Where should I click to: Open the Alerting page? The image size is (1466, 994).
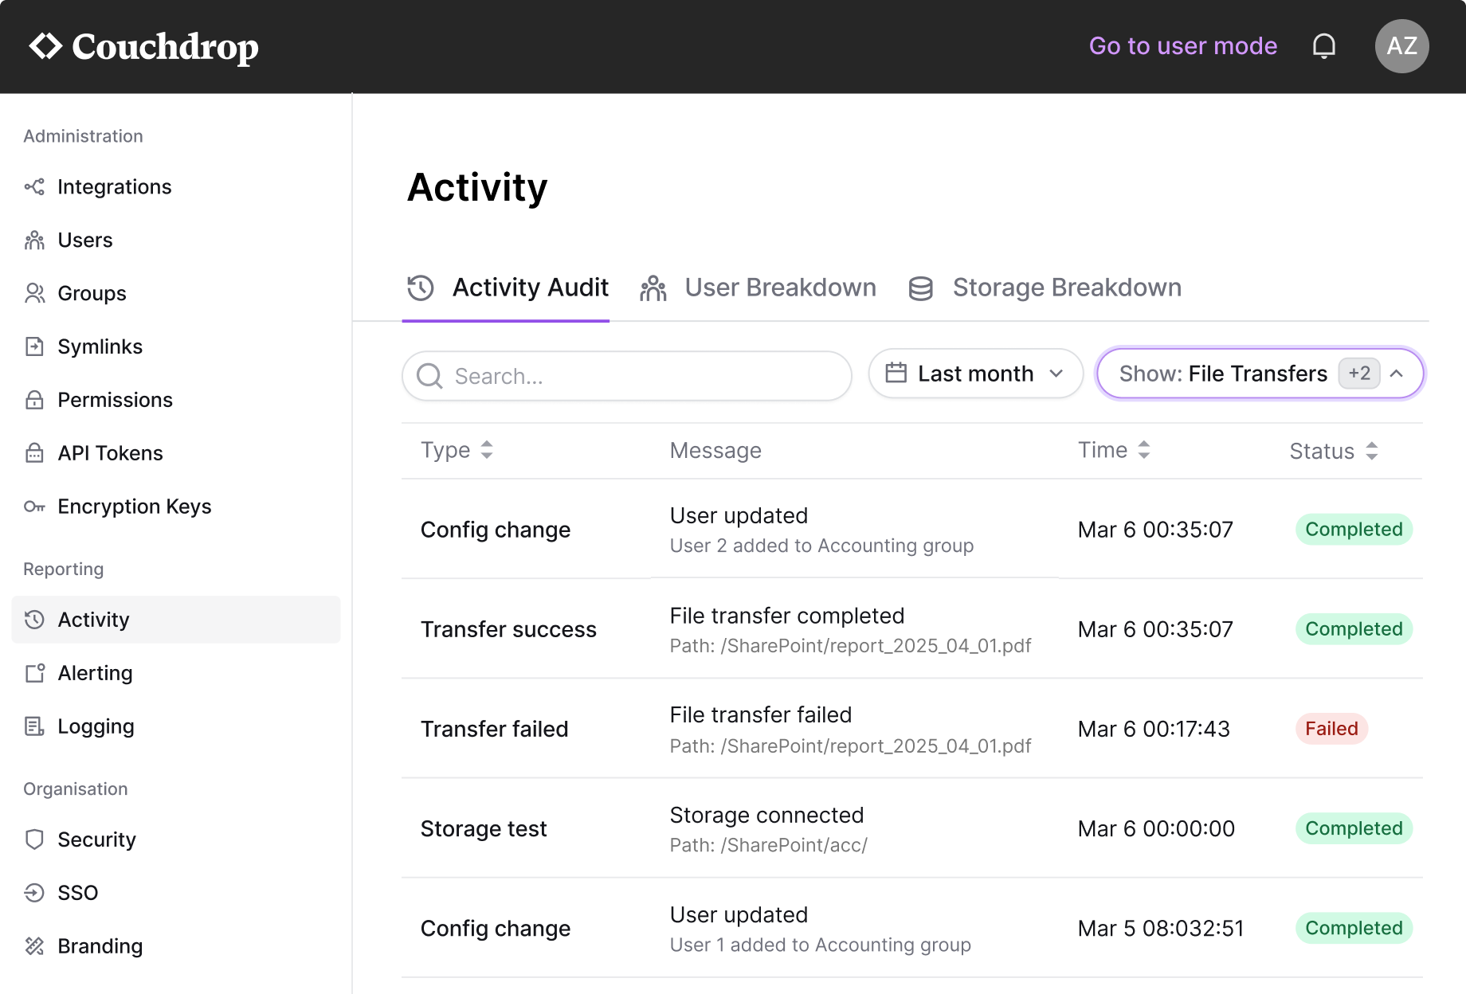95,673
